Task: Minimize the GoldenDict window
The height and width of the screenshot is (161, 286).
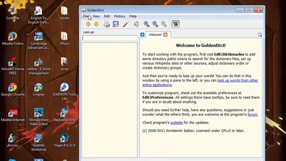Action: (x=240, y=10)
